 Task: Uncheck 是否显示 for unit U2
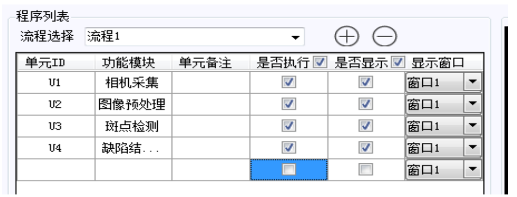pyautogui.click(x=366, y=104)
